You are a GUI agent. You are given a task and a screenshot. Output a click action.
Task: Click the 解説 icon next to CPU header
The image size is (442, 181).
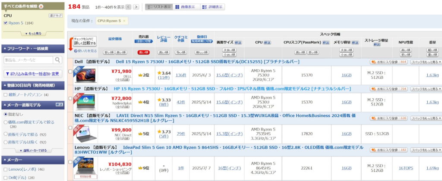(267, 43)
